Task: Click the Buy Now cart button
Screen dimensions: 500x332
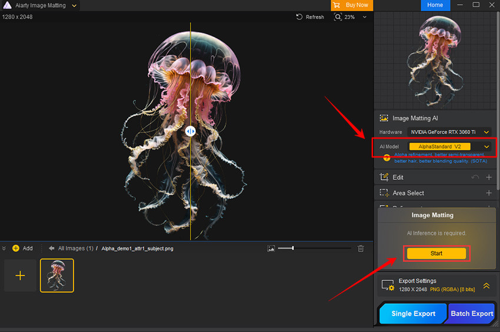Action: 352,5
